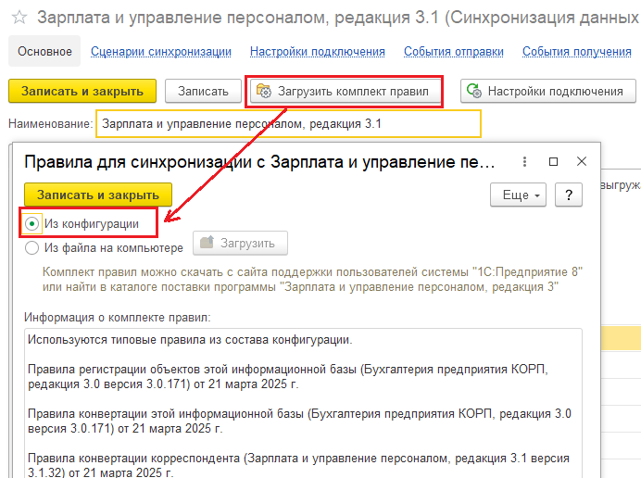Click folder-gear icon on Загрузить комплект правил
This screenshot has height=478, width=641.
click(x=264, y=91)
